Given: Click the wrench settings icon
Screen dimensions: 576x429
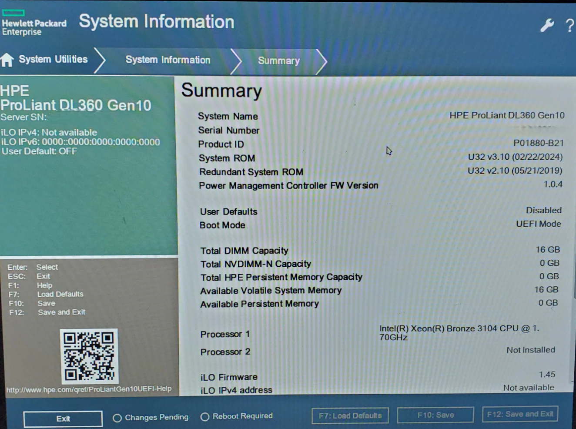Looking at the screenshot, I should [547, 25].
